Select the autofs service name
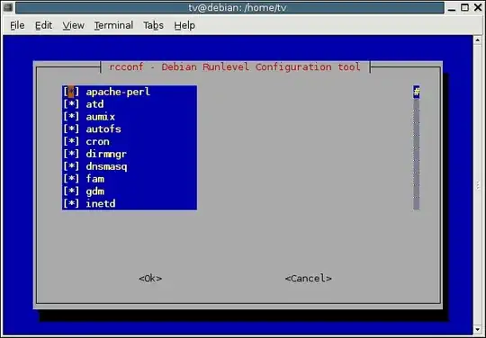Viewport: 486px width, 338px height. (x=103, y=129)
